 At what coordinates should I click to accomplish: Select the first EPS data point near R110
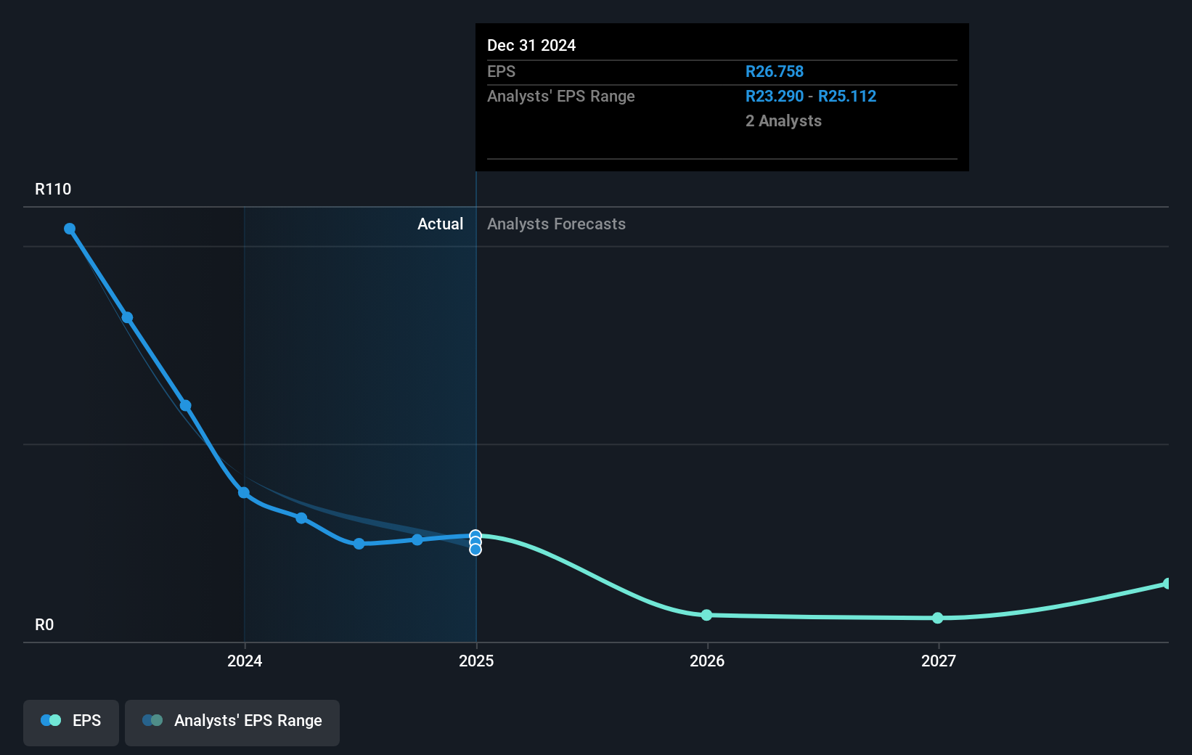(70, 229)
